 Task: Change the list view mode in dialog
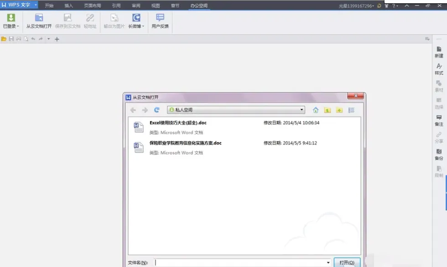pos(351,110)
